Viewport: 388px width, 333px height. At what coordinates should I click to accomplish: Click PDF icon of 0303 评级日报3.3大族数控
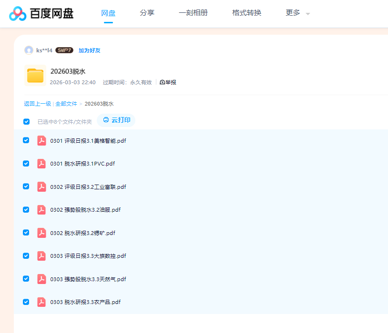41,256
